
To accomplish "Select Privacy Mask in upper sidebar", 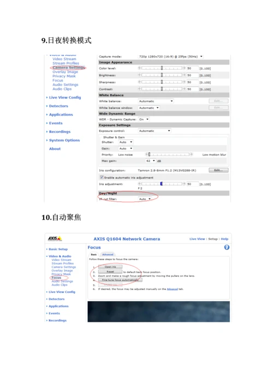I will 64,76.
